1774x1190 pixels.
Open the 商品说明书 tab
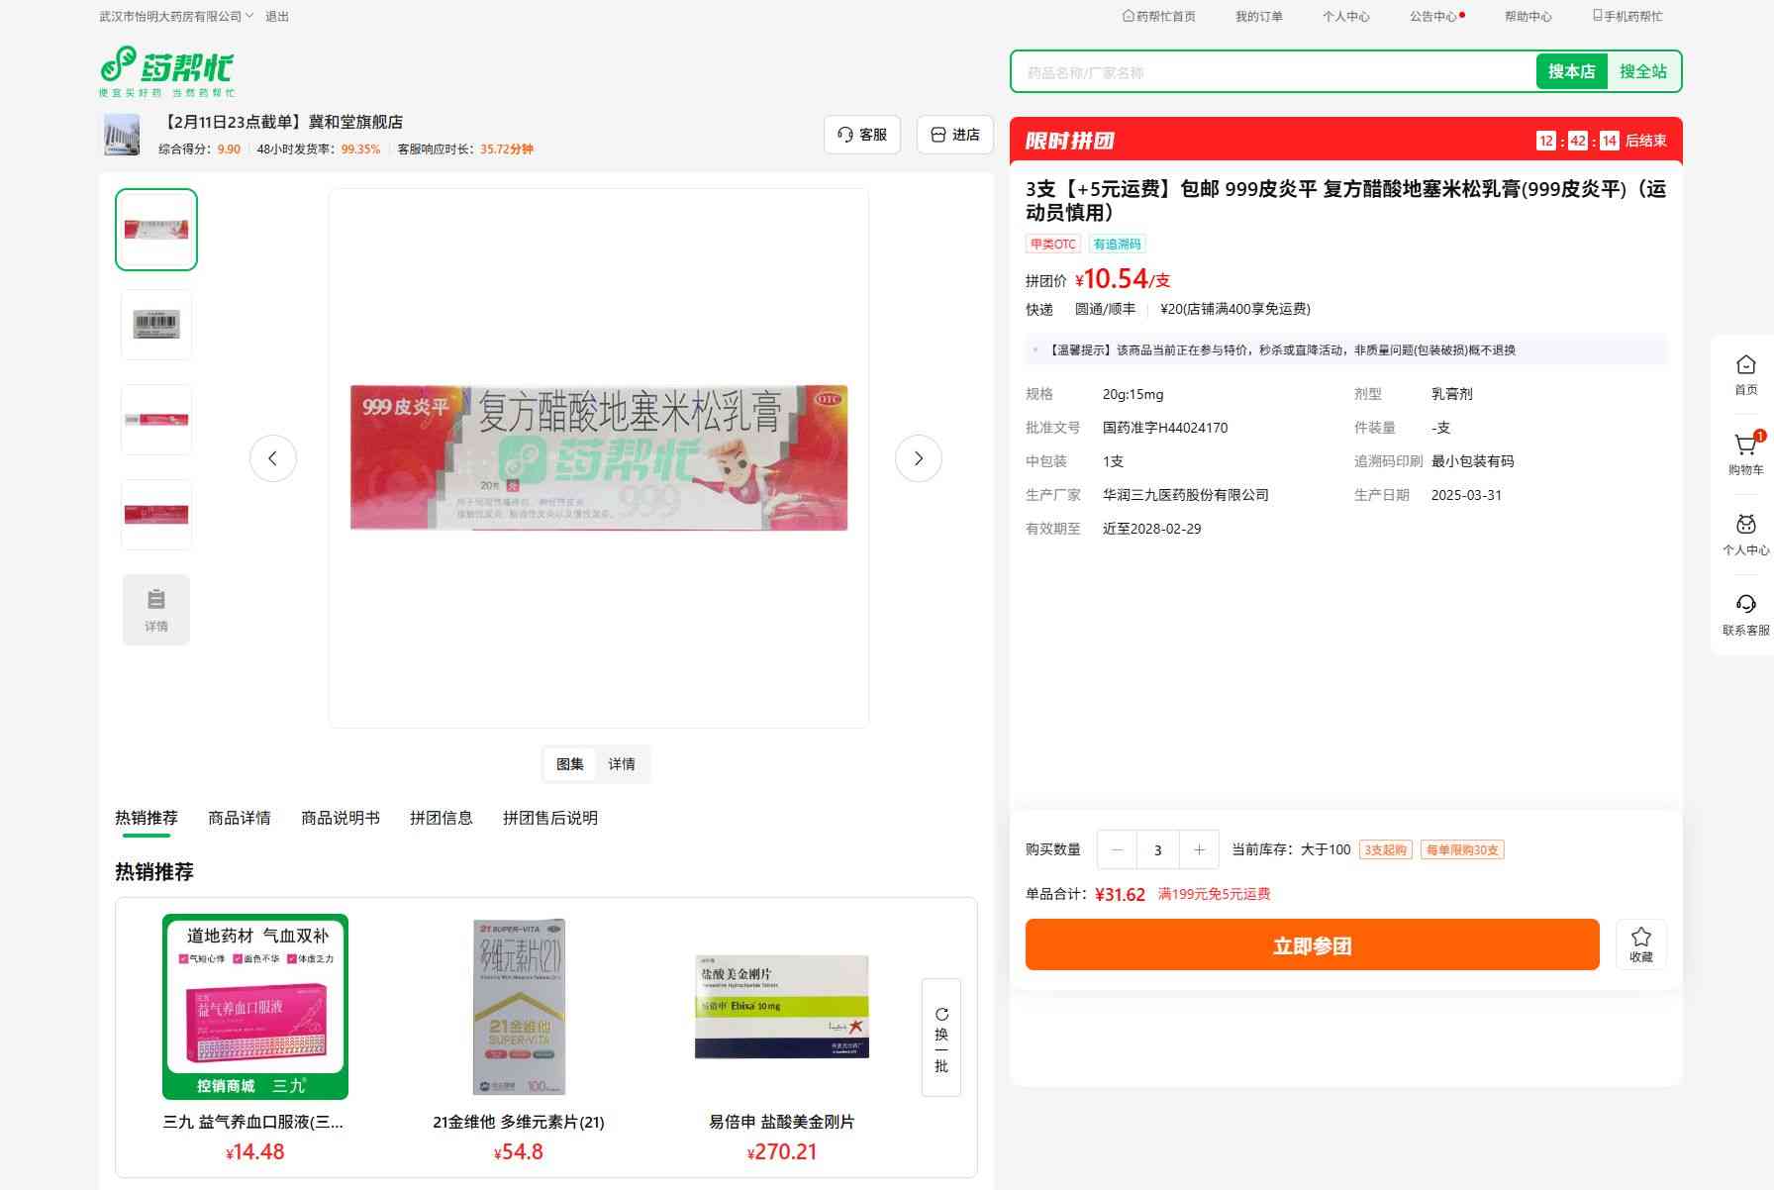pos(341,818)
